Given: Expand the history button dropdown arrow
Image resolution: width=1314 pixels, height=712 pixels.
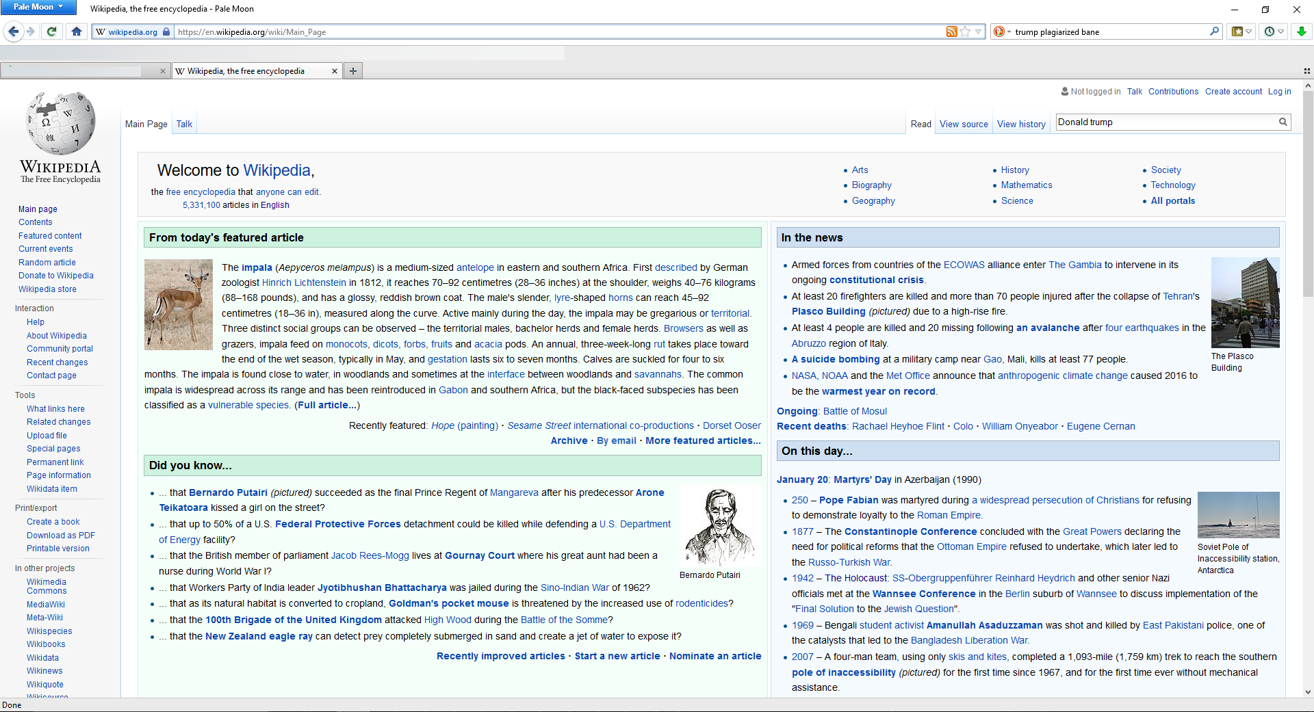Looking at the screenshot, I should click(1281, 31).
